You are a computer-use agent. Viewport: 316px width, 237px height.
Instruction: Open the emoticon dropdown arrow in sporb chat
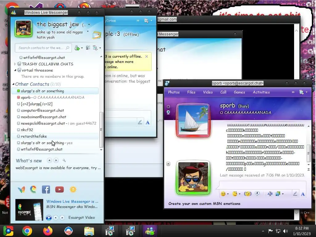pos(228,194)
